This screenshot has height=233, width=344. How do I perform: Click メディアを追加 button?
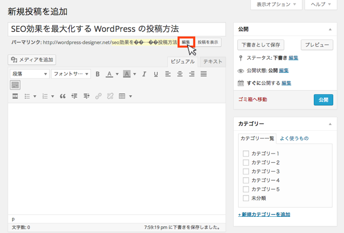pos(32,60)
